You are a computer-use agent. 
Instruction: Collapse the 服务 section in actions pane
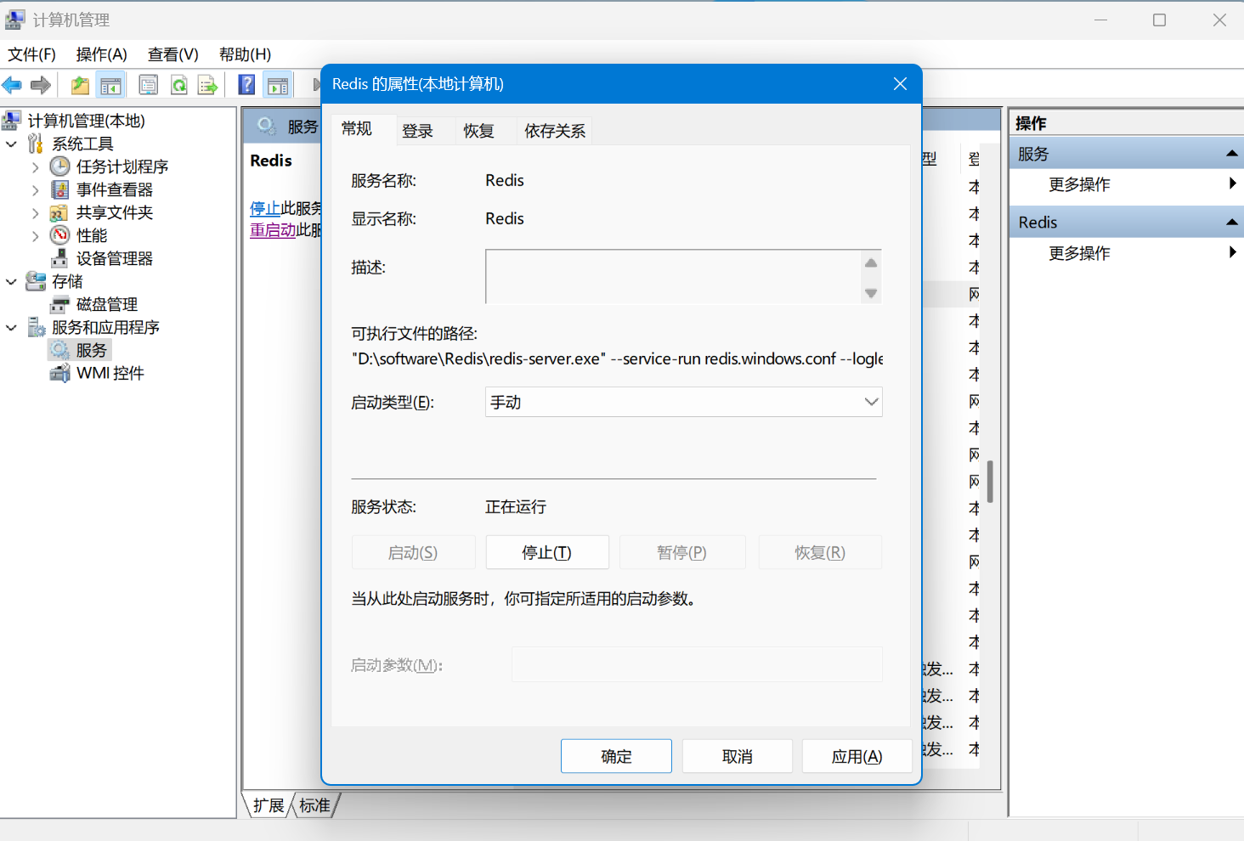tap(1231, 154)
